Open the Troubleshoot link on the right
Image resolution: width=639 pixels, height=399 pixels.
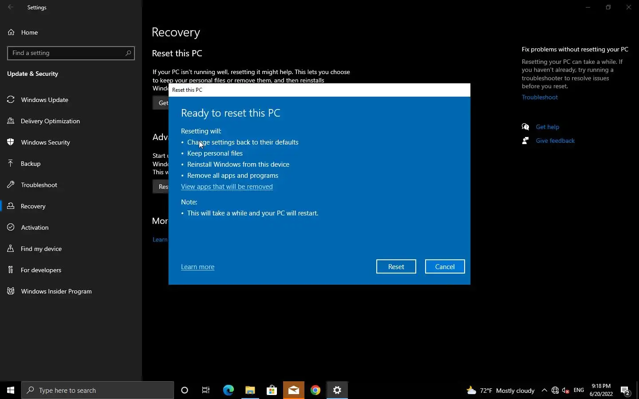click(540, 97)
